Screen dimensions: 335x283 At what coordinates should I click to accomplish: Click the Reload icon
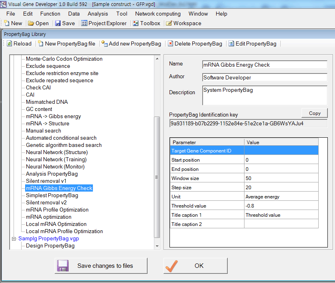10,44
